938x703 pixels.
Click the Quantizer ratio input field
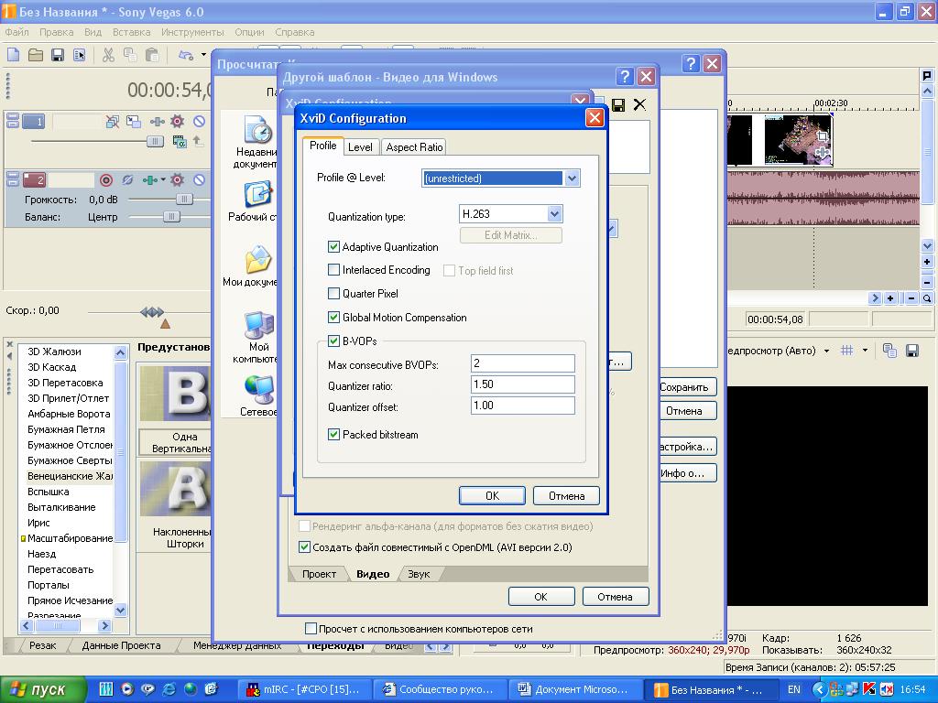click(x=523, y=384)
